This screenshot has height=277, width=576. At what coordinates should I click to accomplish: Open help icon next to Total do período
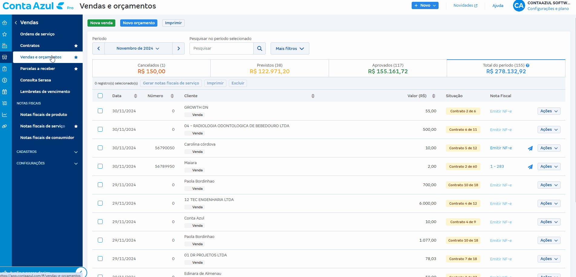pyautogui.click(x=528, y=65)
